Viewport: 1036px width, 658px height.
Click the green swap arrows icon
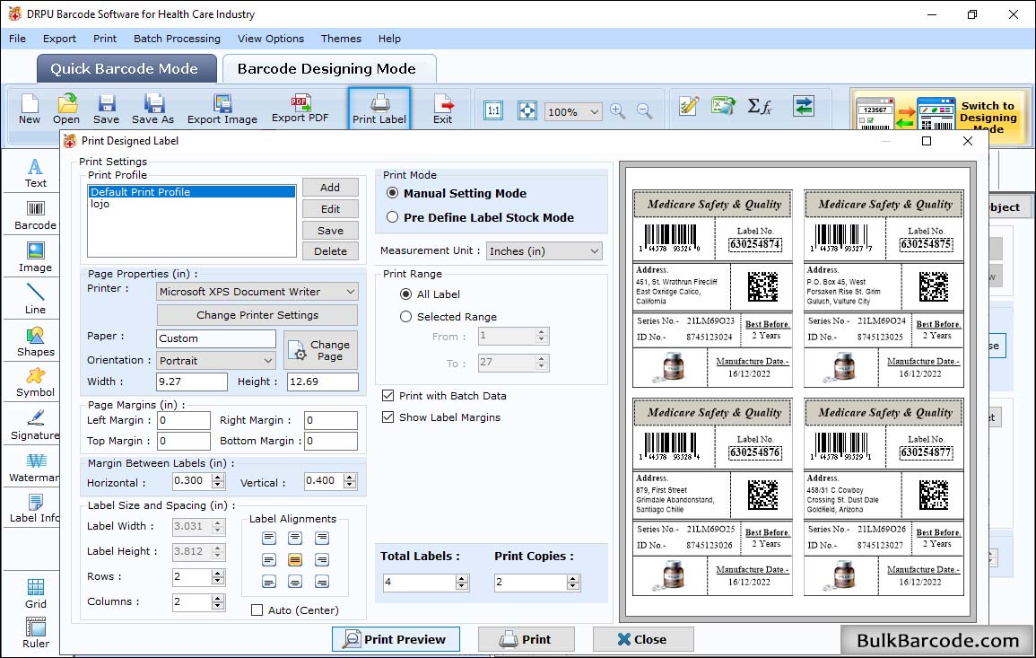tap(804, 106)
